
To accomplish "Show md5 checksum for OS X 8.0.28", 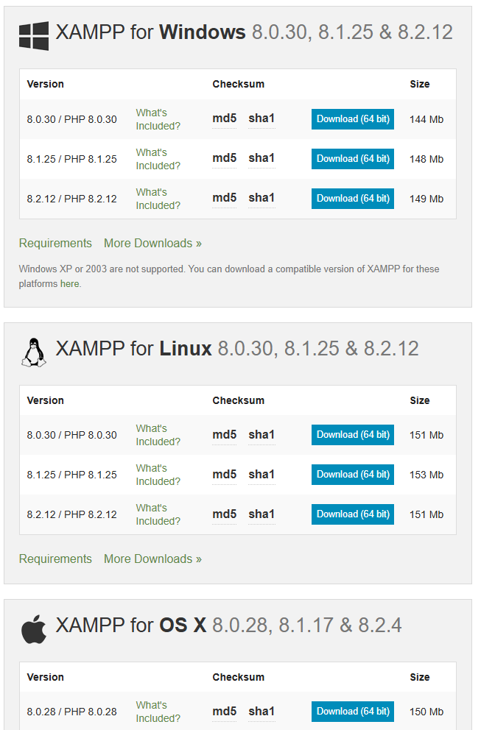I will [224, 712].
